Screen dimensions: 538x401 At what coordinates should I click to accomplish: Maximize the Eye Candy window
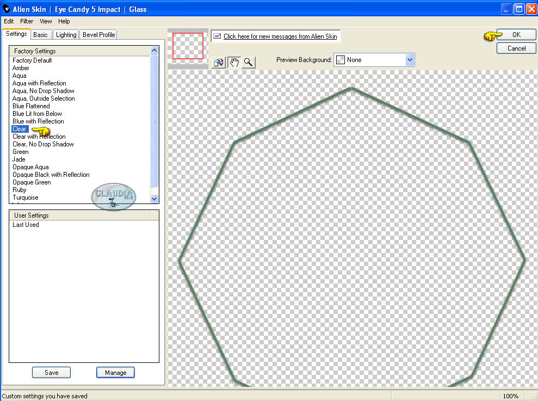[519, 9]
